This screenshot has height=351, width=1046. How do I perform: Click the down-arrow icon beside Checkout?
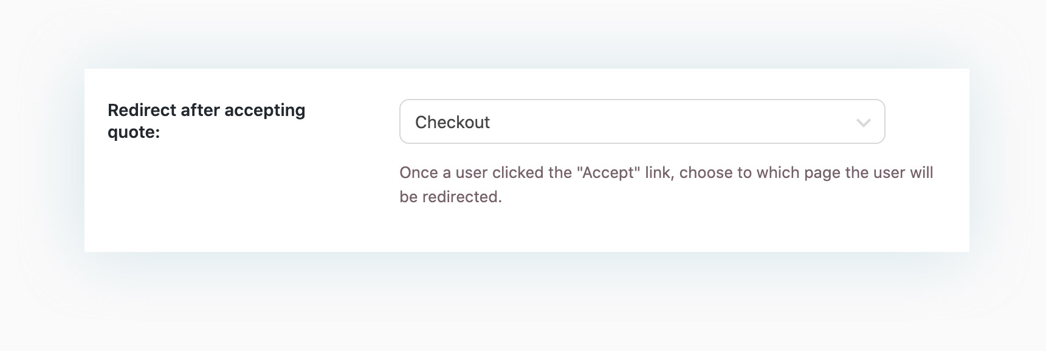[863, 123]
